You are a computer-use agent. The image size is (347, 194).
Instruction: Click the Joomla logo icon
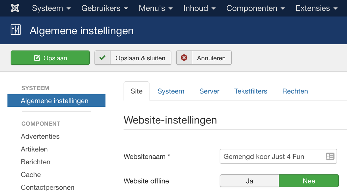tap(15, 8)
